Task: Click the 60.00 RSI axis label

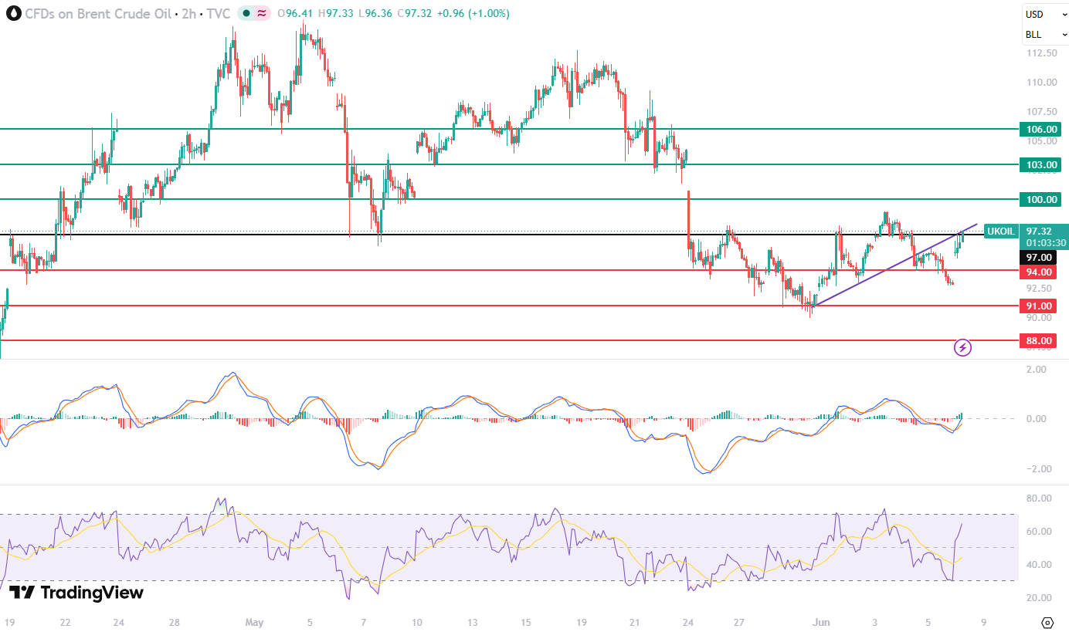Action: [1038, 532]
